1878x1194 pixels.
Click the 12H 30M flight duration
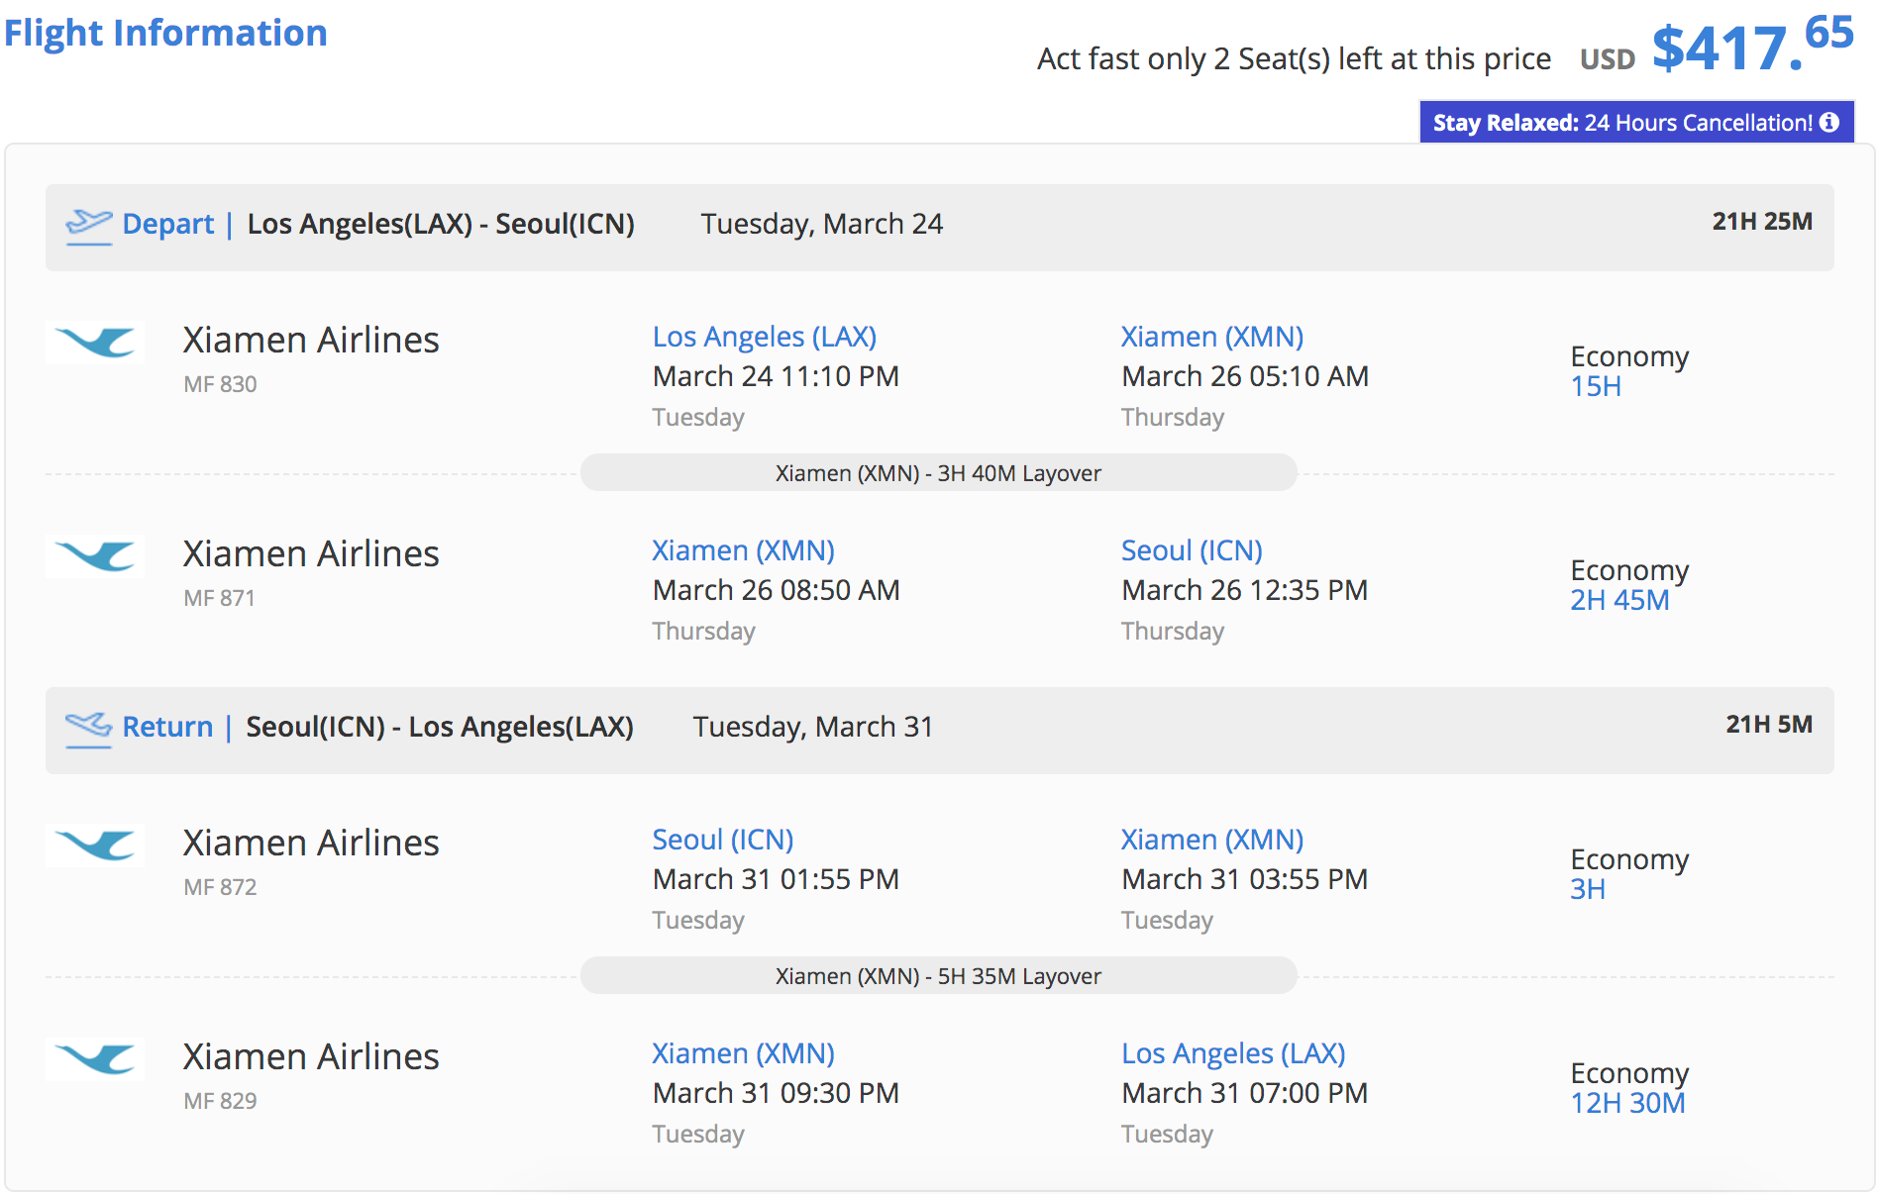[x=1627, y=1103]
